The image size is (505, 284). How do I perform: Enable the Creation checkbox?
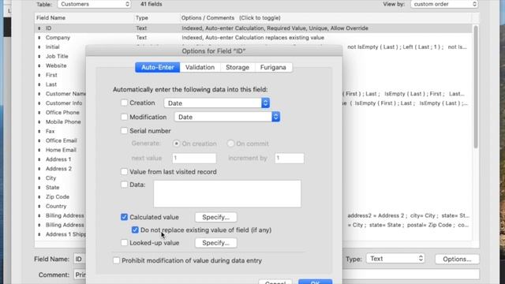(124, 103)
